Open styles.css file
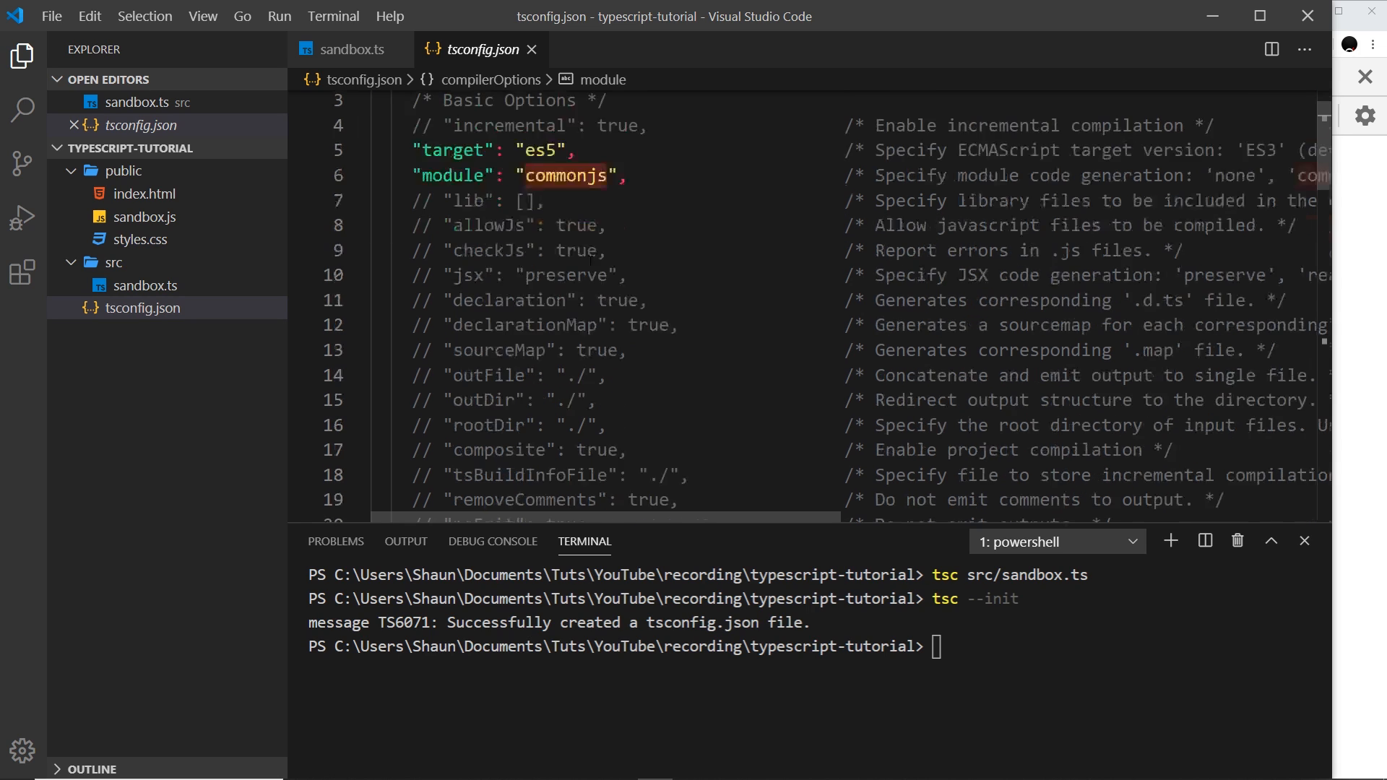 (x=139, y=239)
